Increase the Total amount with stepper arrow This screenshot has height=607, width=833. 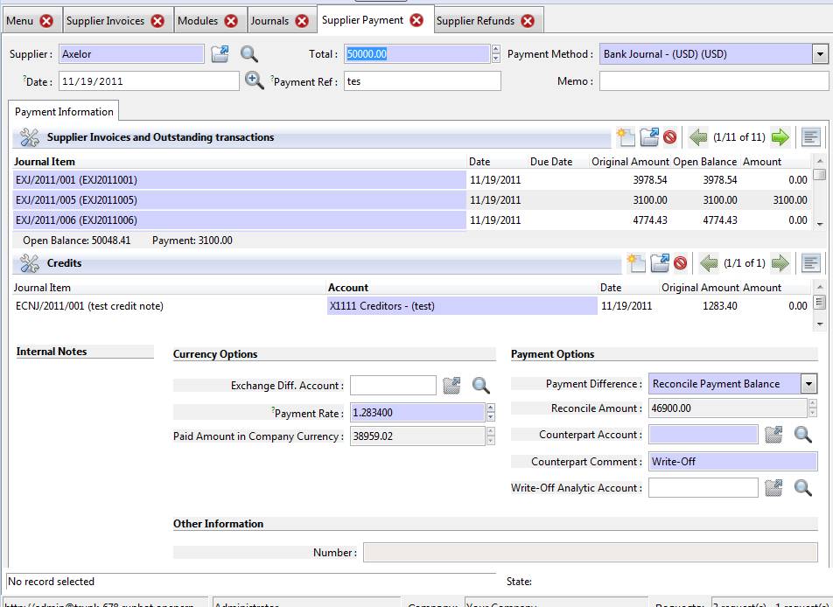tap(496, 50)
